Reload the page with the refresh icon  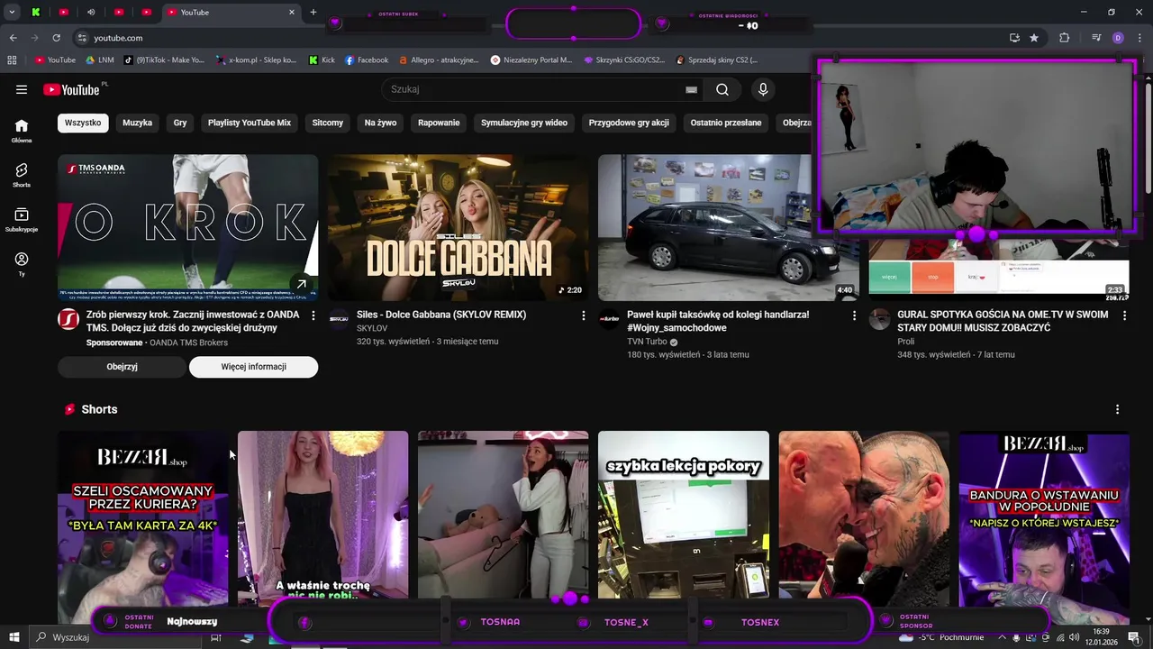56,38
